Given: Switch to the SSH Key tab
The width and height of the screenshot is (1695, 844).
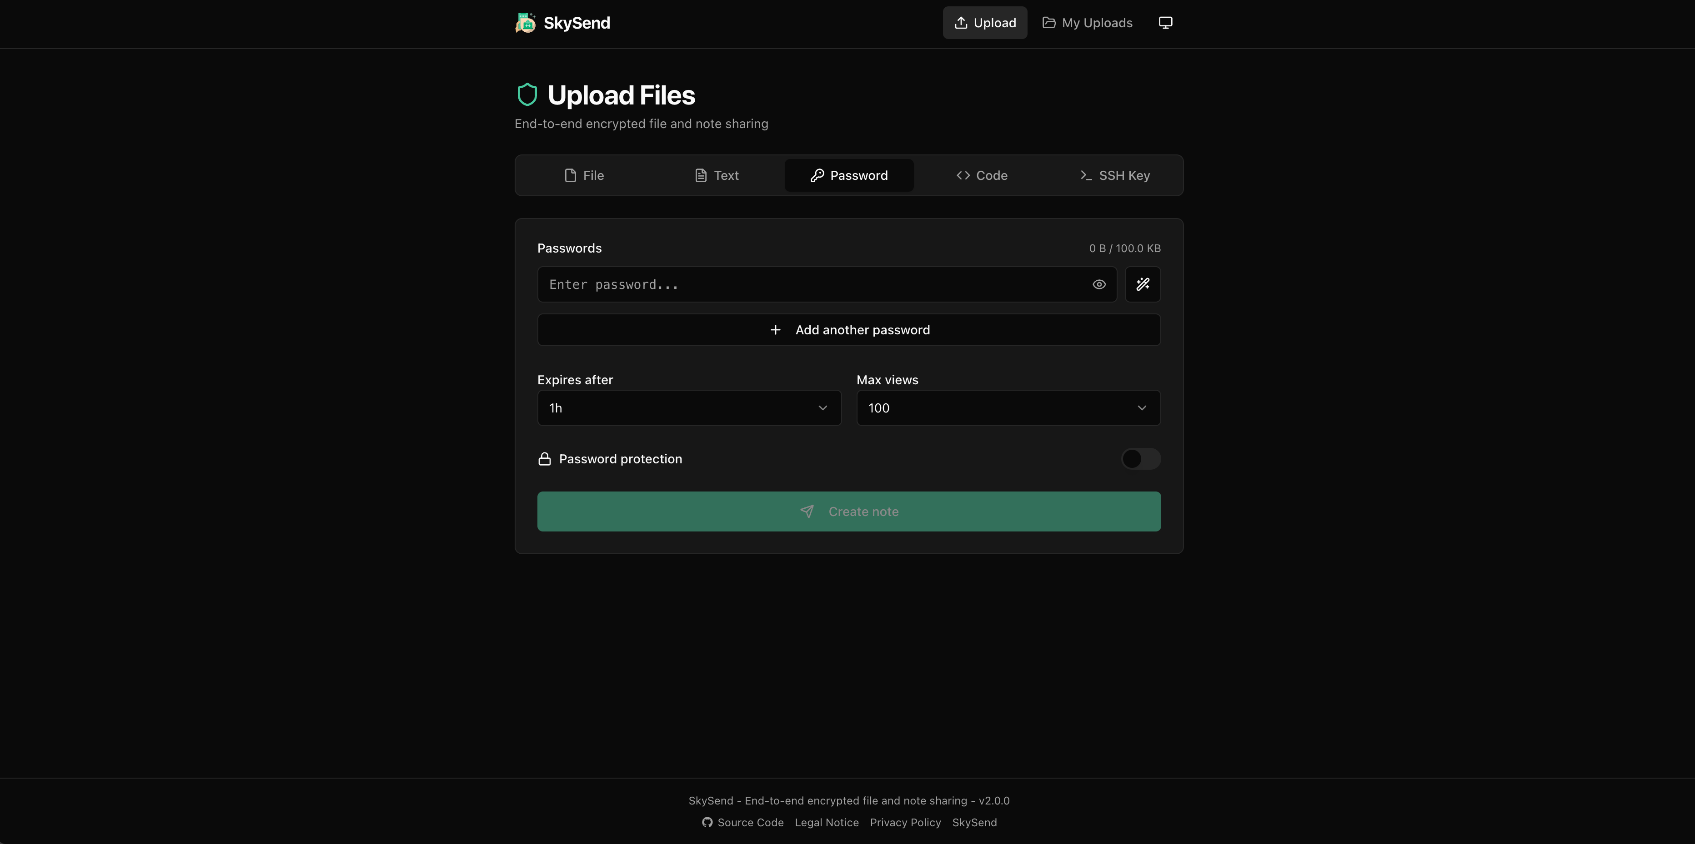Looking at the screenshot, I should point(1115,175).
